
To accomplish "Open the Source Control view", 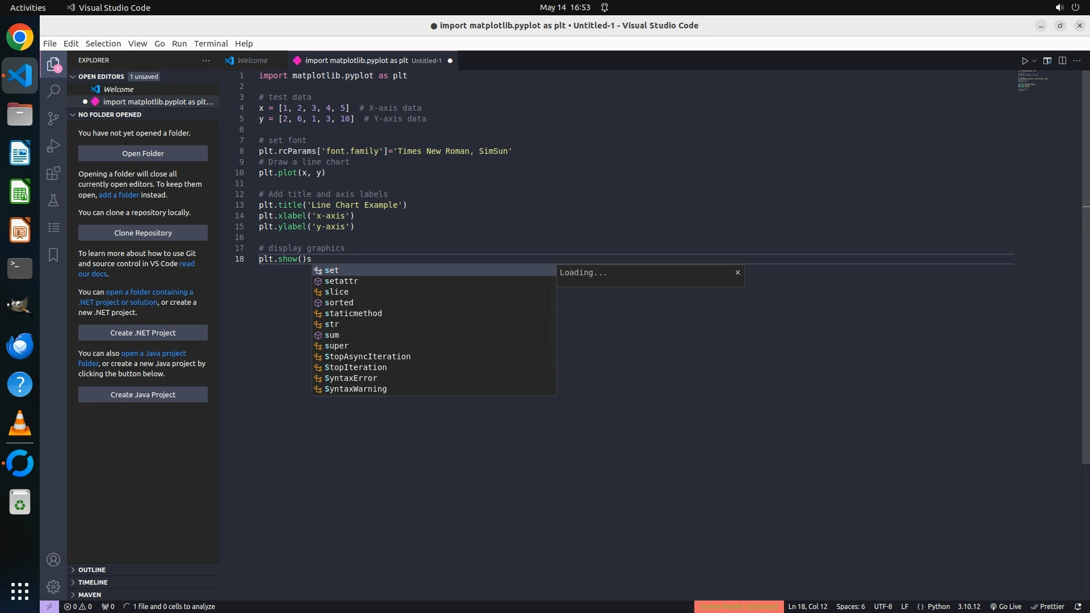I will (x=53, y=118).
